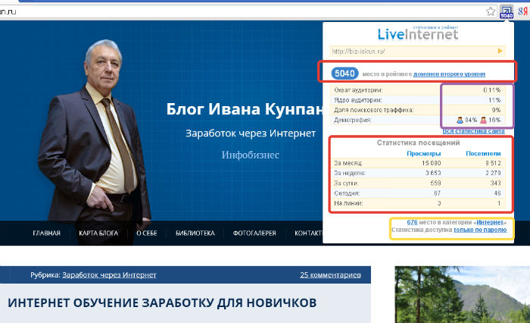Open the КОНТАКТЫ menu item
The width and height of the screenshot is (530, 323).
click(308, 233)
